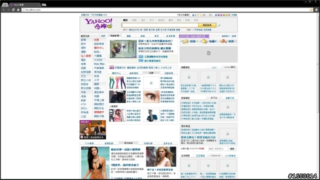Screen dimensions: 320x180
Task: Open the woman in pink top thumbnail
Action: coord(117,115)
